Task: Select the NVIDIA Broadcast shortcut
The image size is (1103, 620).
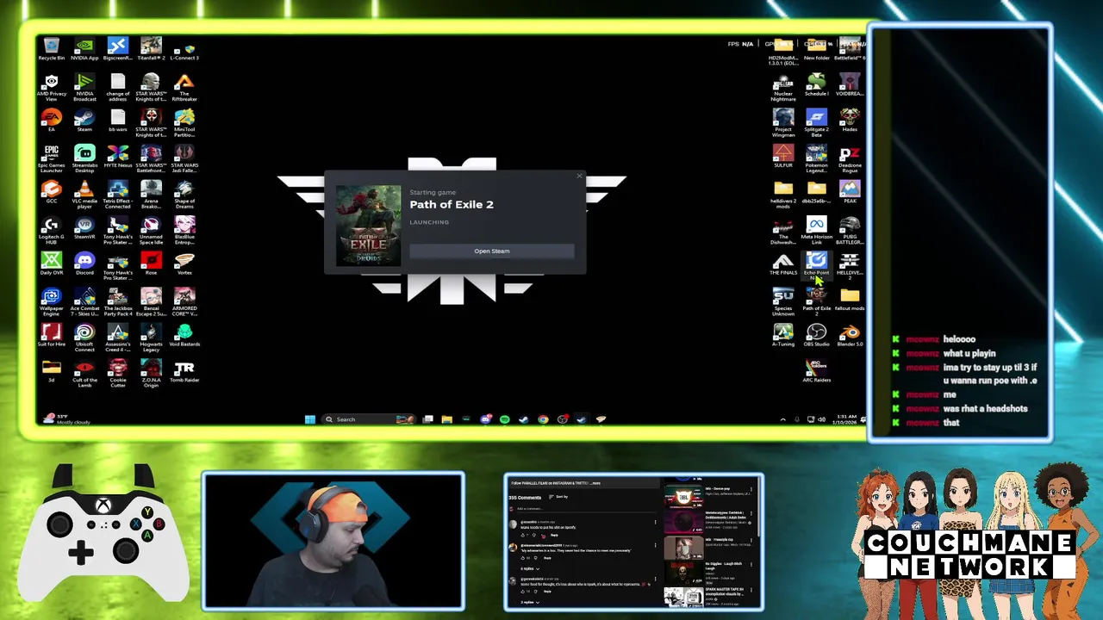Action: click(84, 88)
